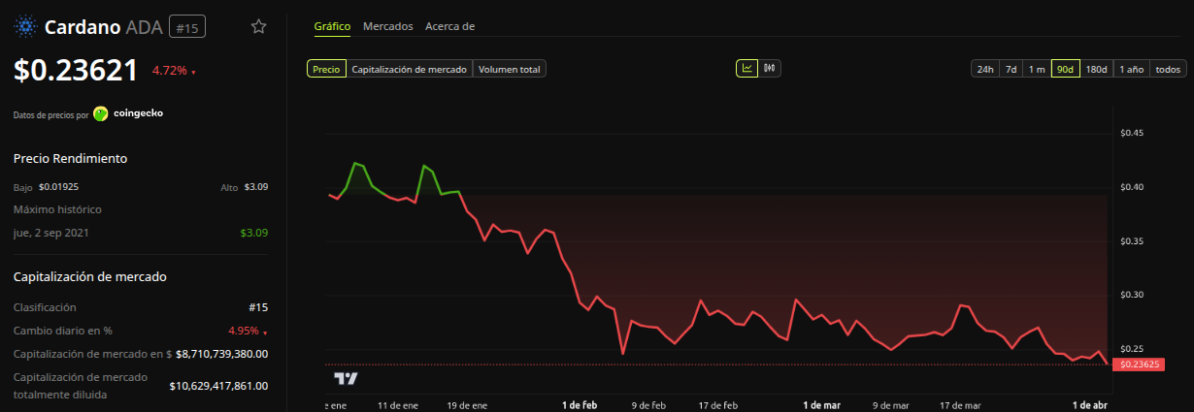
Task: Click the date jue, 2 sep 2021
Action: [x=51, y=233]
